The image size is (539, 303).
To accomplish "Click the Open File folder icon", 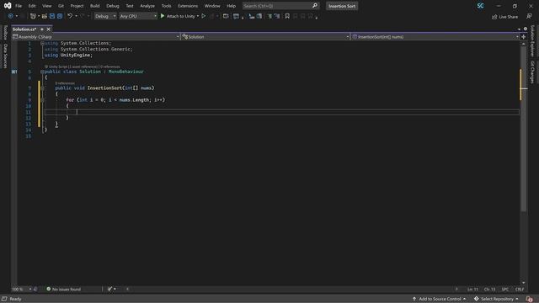I will tap(45, 16).
